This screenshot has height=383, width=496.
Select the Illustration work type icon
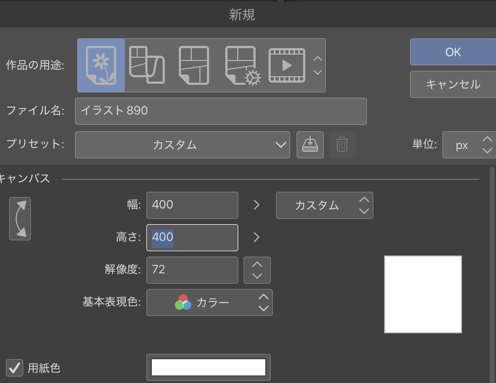click(101, 65)
